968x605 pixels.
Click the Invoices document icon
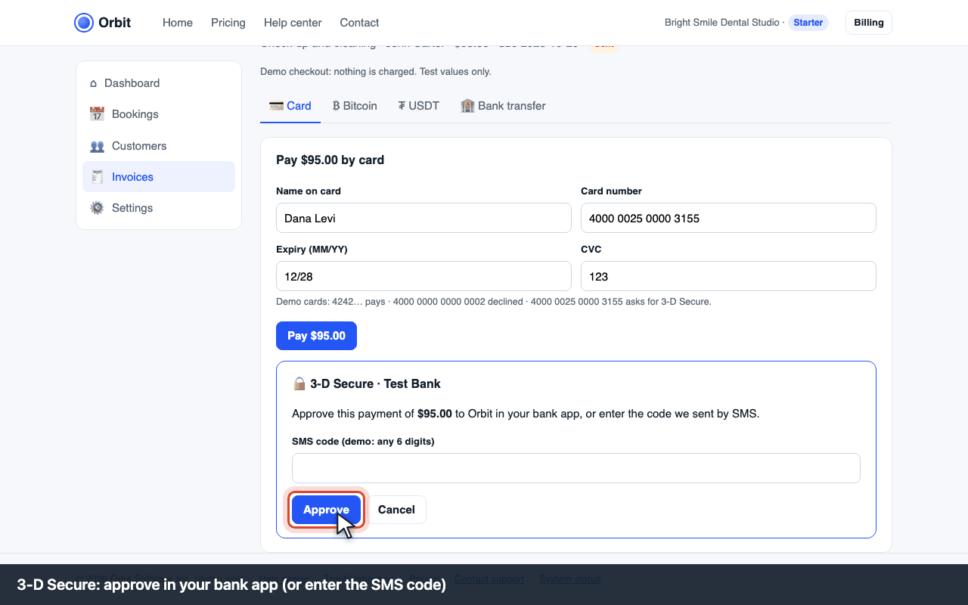pyautogui.click(x=97, y=177)
